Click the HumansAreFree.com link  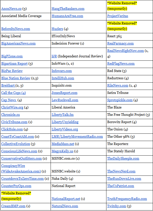67,16
